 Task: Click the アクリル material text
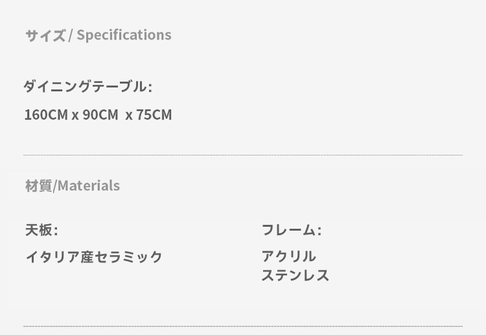click(289, 257)
